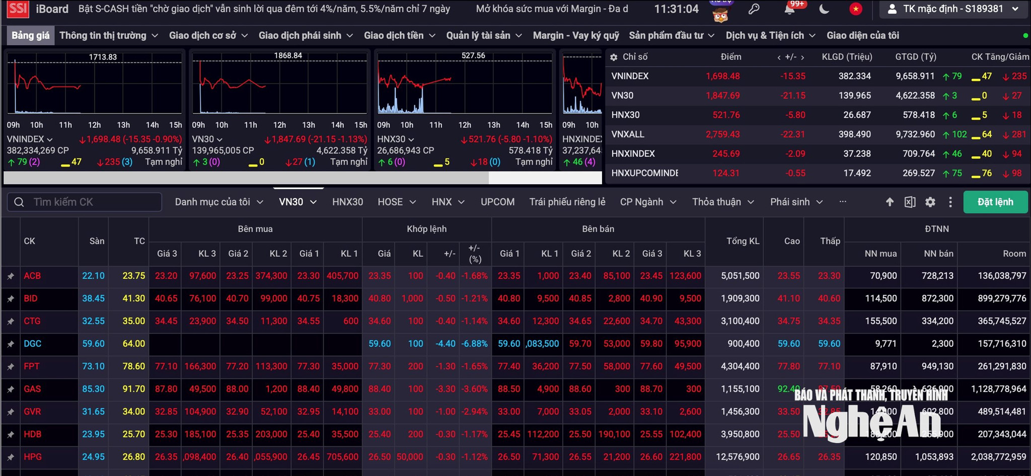Open the HPG stock symbol

(x=33, y=457)
